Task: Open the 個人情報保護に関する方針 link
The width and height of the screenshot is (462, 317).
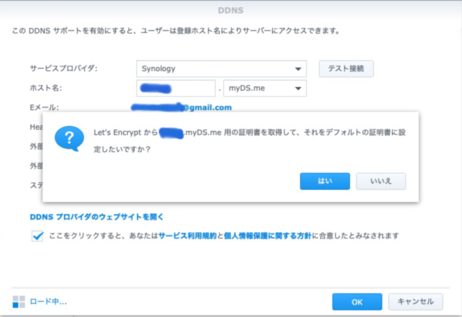Action: [x=268, y=235]
